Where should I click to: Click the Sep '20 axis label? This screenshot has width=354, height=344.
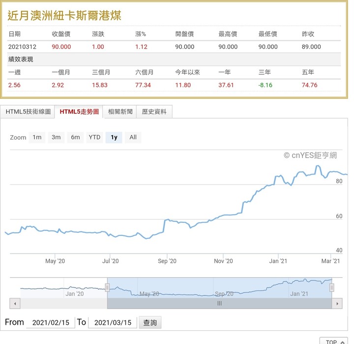167,261
